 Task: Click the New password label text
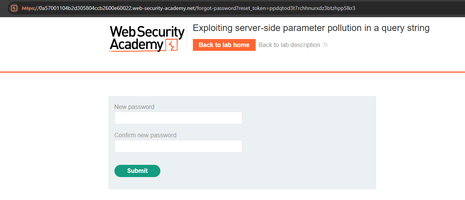click(x=134, y=107)
